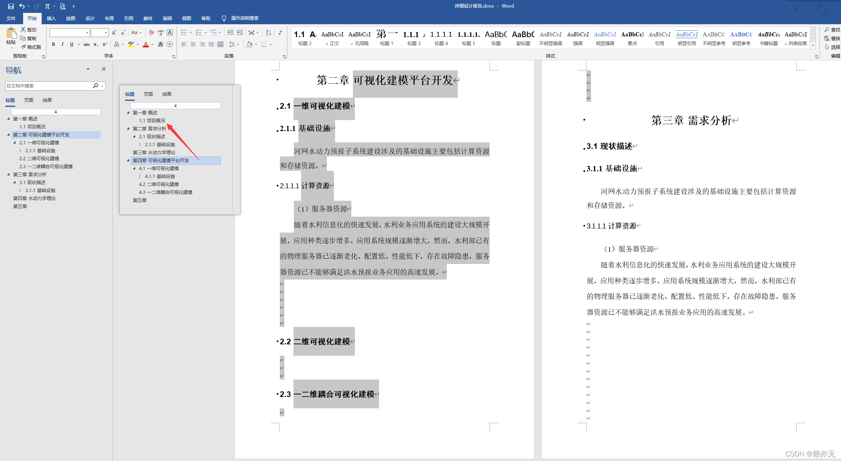Toggle italic formatting
The width and height of the screenshot is (841, 461).
coord(62,44)
